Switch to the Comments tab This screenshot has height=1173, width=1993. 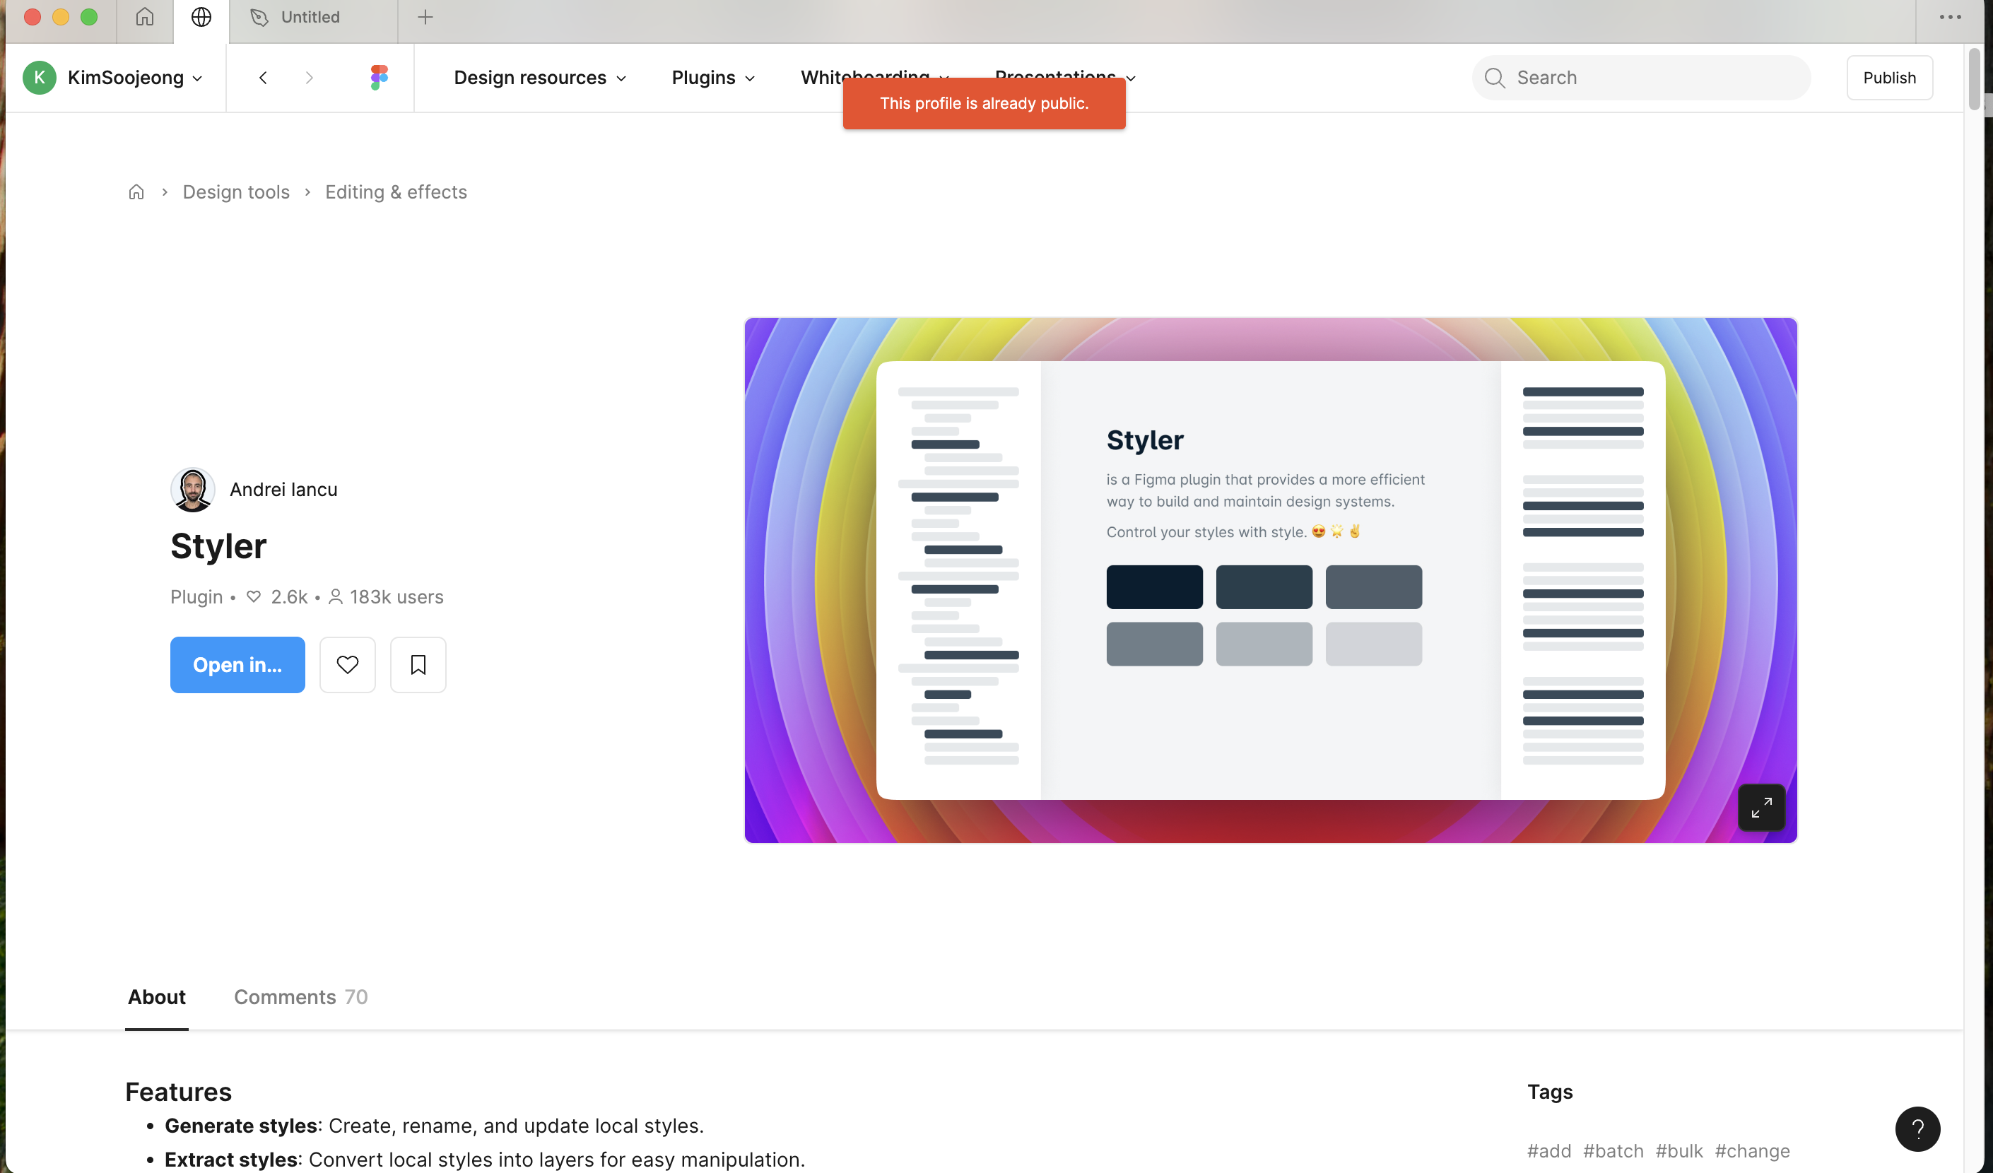300,996
